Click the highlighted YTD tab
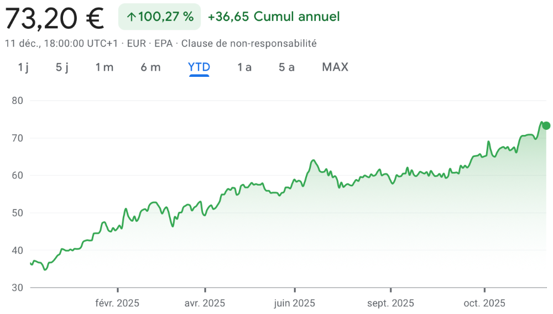Viewport: 553px width, 314px height. coord(199,67)
